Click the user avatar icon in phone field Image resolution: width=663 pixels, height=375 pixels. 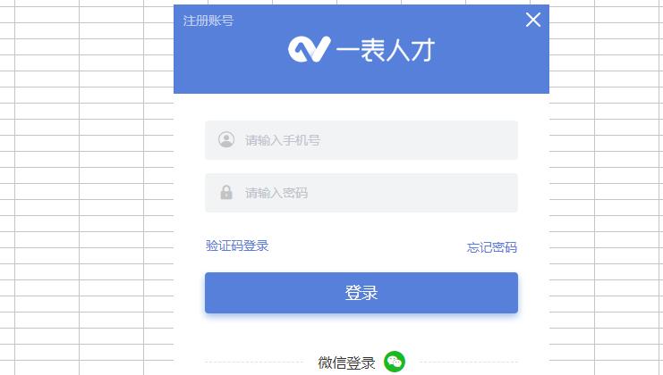[226, 139]
